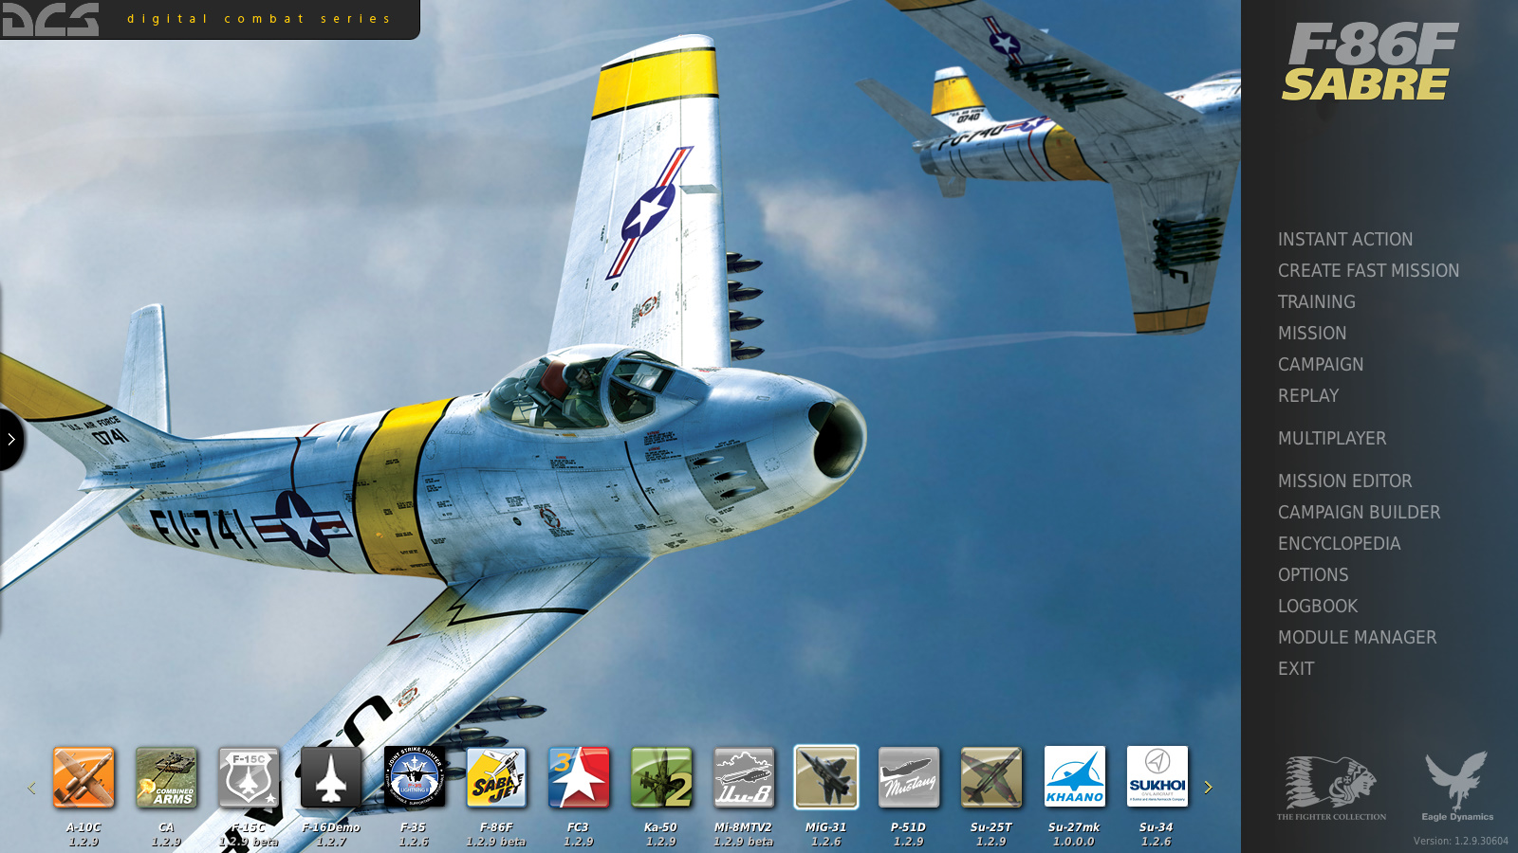Expand the left side panel chevron
The image size is (1518, 853).
[10, 439]
